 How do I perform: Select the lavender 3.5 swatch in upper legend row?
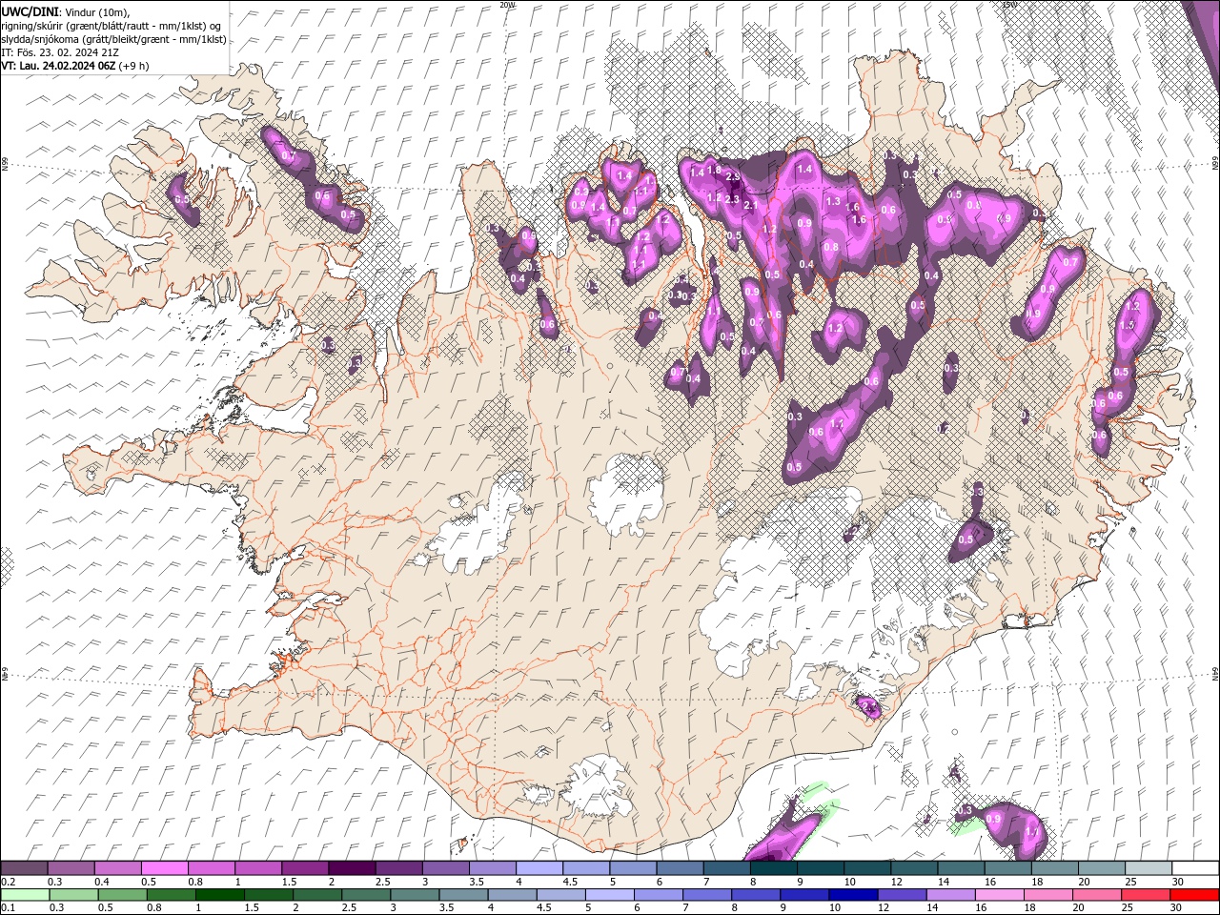tap(492, 868)
